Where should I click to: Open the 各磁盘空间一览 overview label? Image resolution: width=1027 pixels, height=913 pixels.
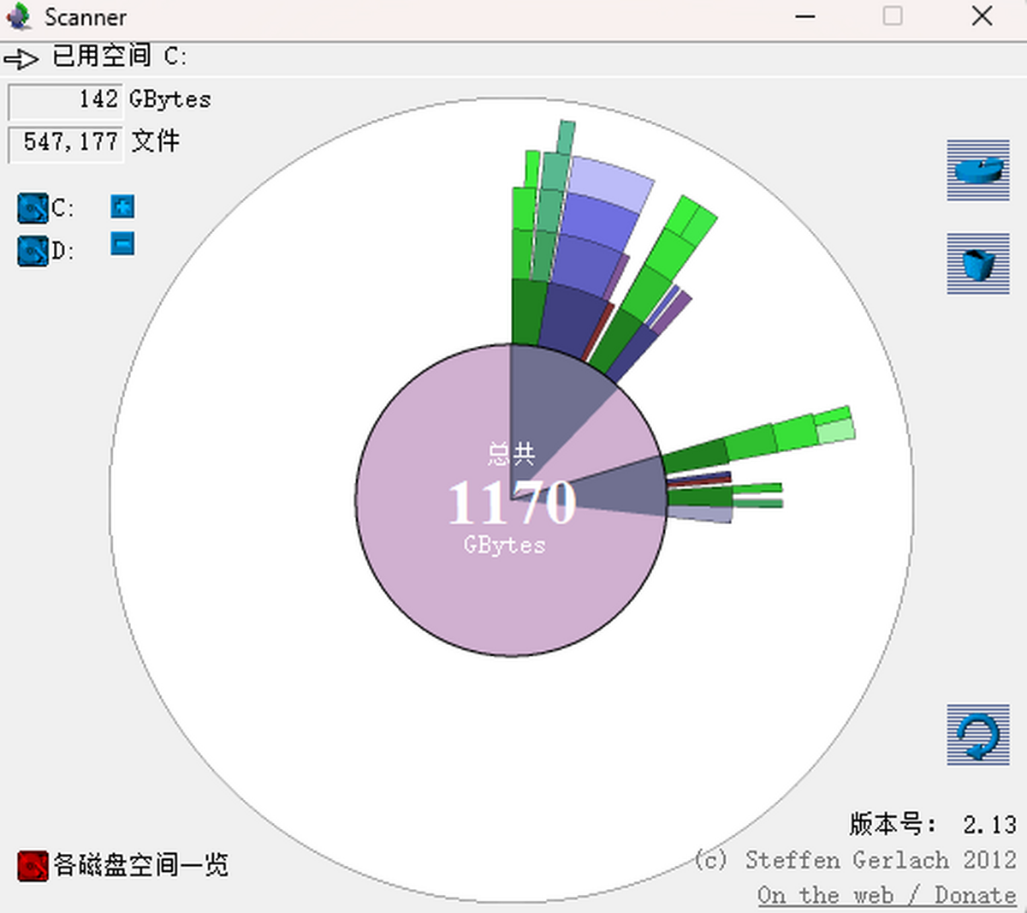coord(141,865)
